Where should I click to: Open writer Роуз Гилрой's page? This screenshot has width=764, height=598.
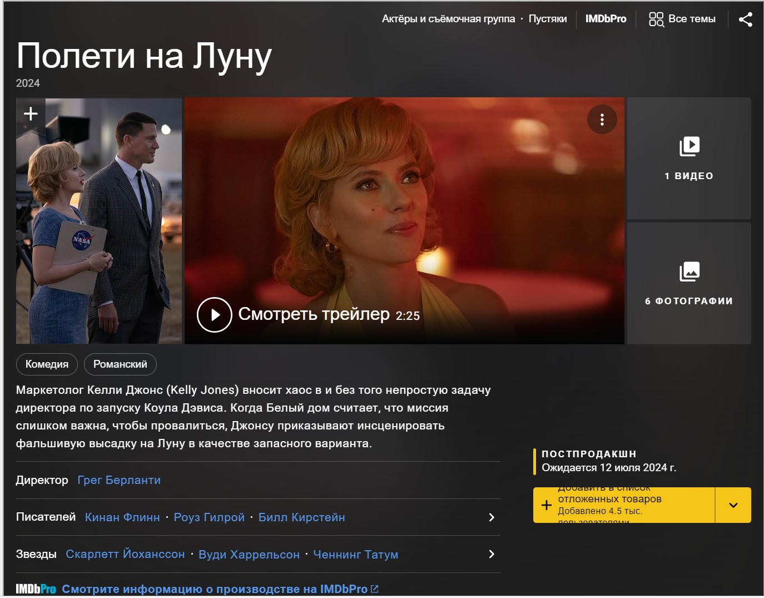tap(209, 517)
